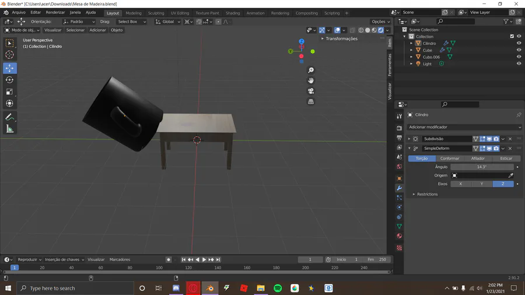Select the Select Box tool icon
The image size is (525, 295).
(x=10, y=43)
